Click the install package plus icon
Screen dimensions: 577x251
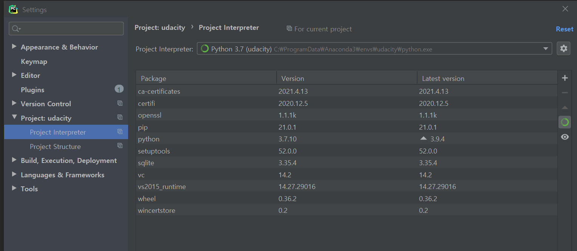tap(565, 78)
